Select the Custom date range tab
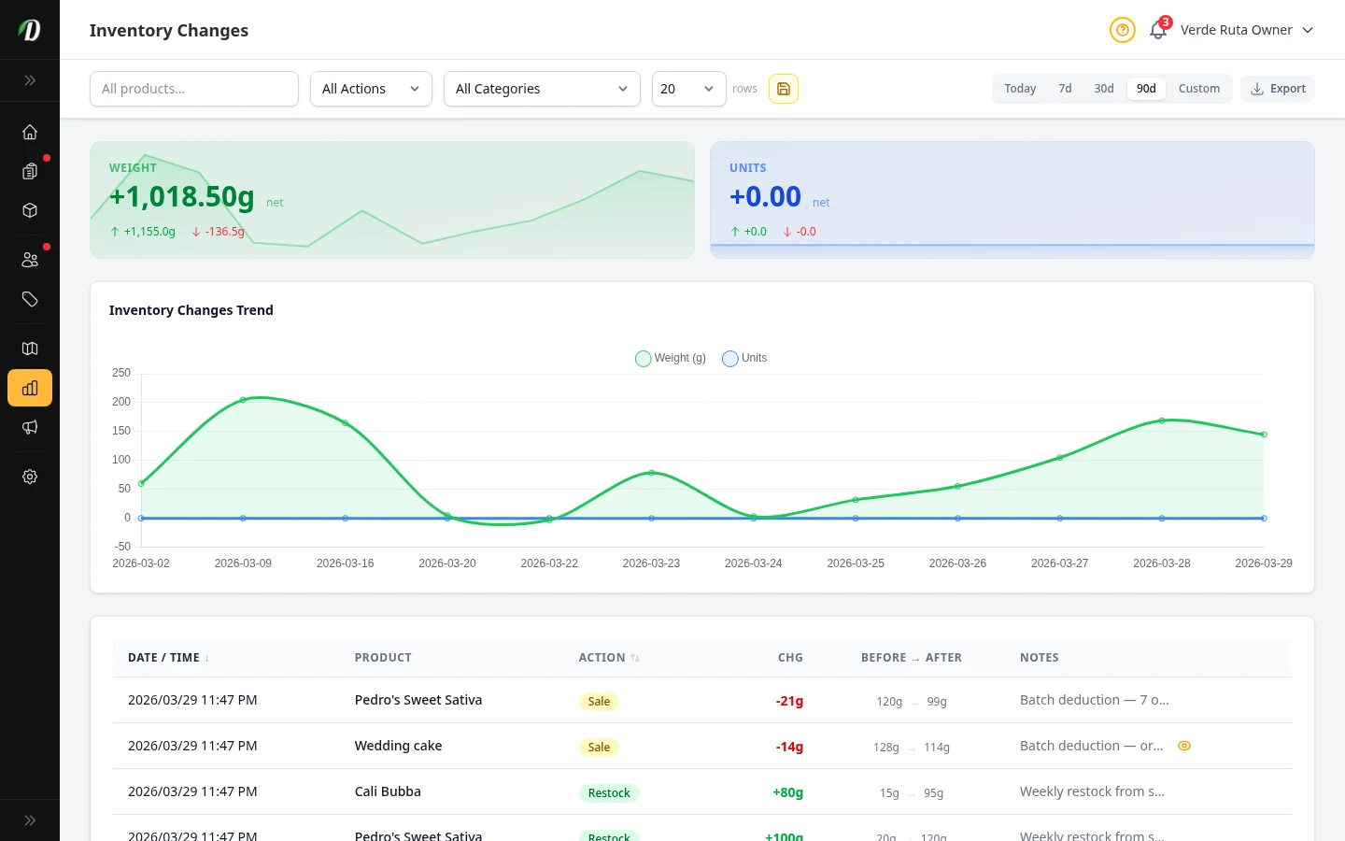Screen dimensions: 1345x841 point(1199,89)
